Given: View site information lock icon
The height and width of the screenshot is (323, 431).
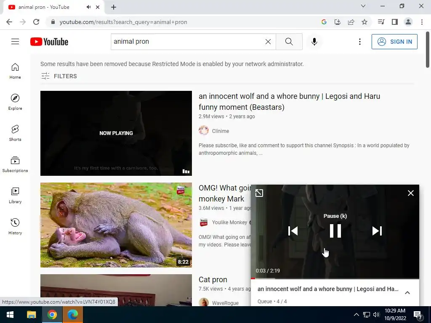Looking at the screenshot, I should coord(53,22).
